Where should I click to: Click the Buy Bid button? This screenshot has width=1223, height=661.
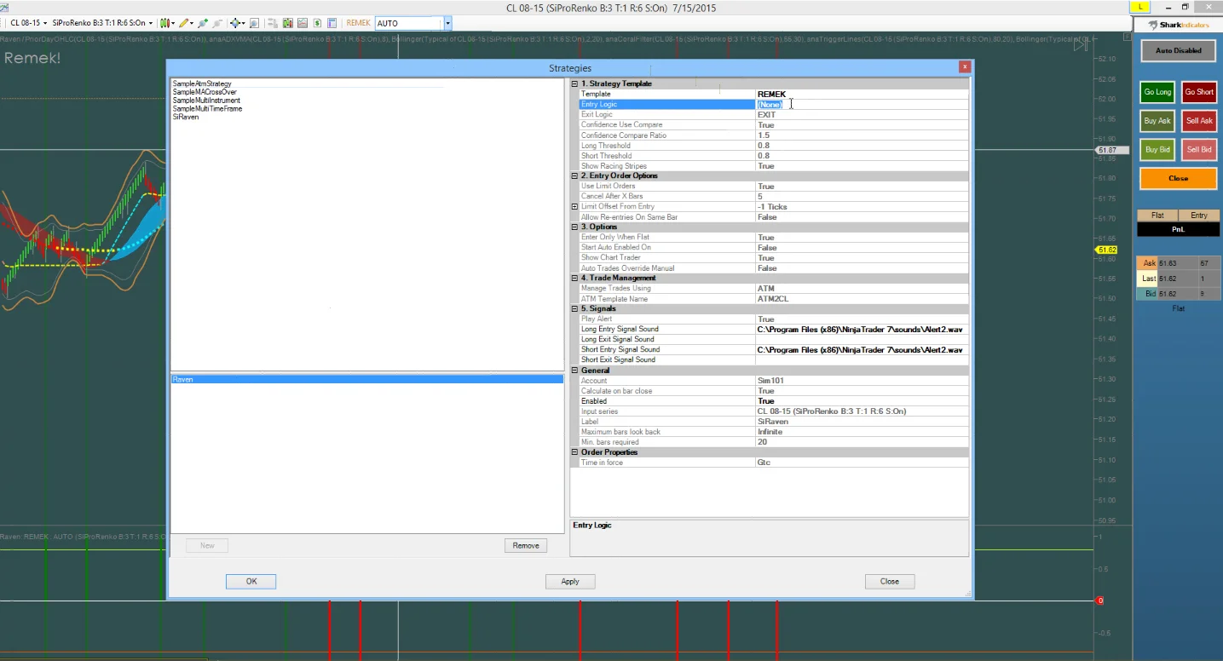coord(1157,149)
